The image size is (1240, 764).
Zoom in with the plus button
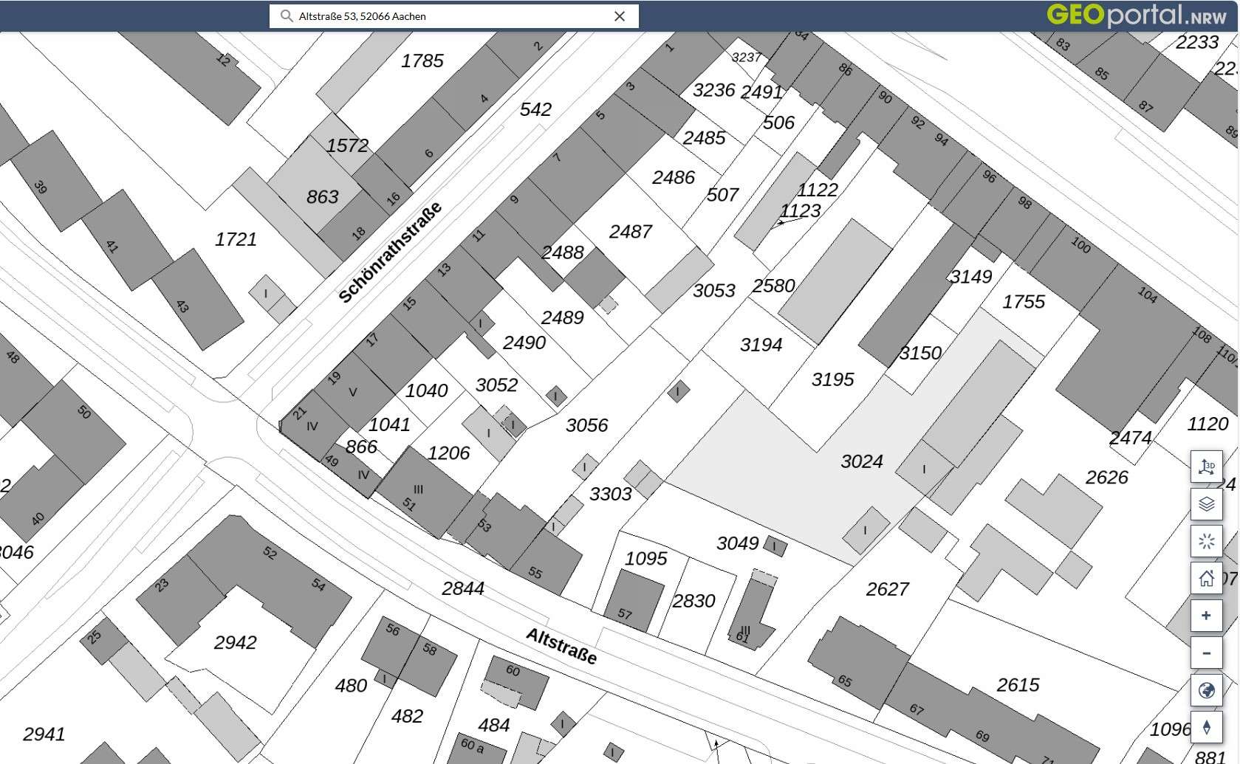(x=1206, y=616)
